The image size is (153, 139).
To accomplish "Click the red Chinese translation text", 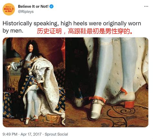I will pos(85,31).
